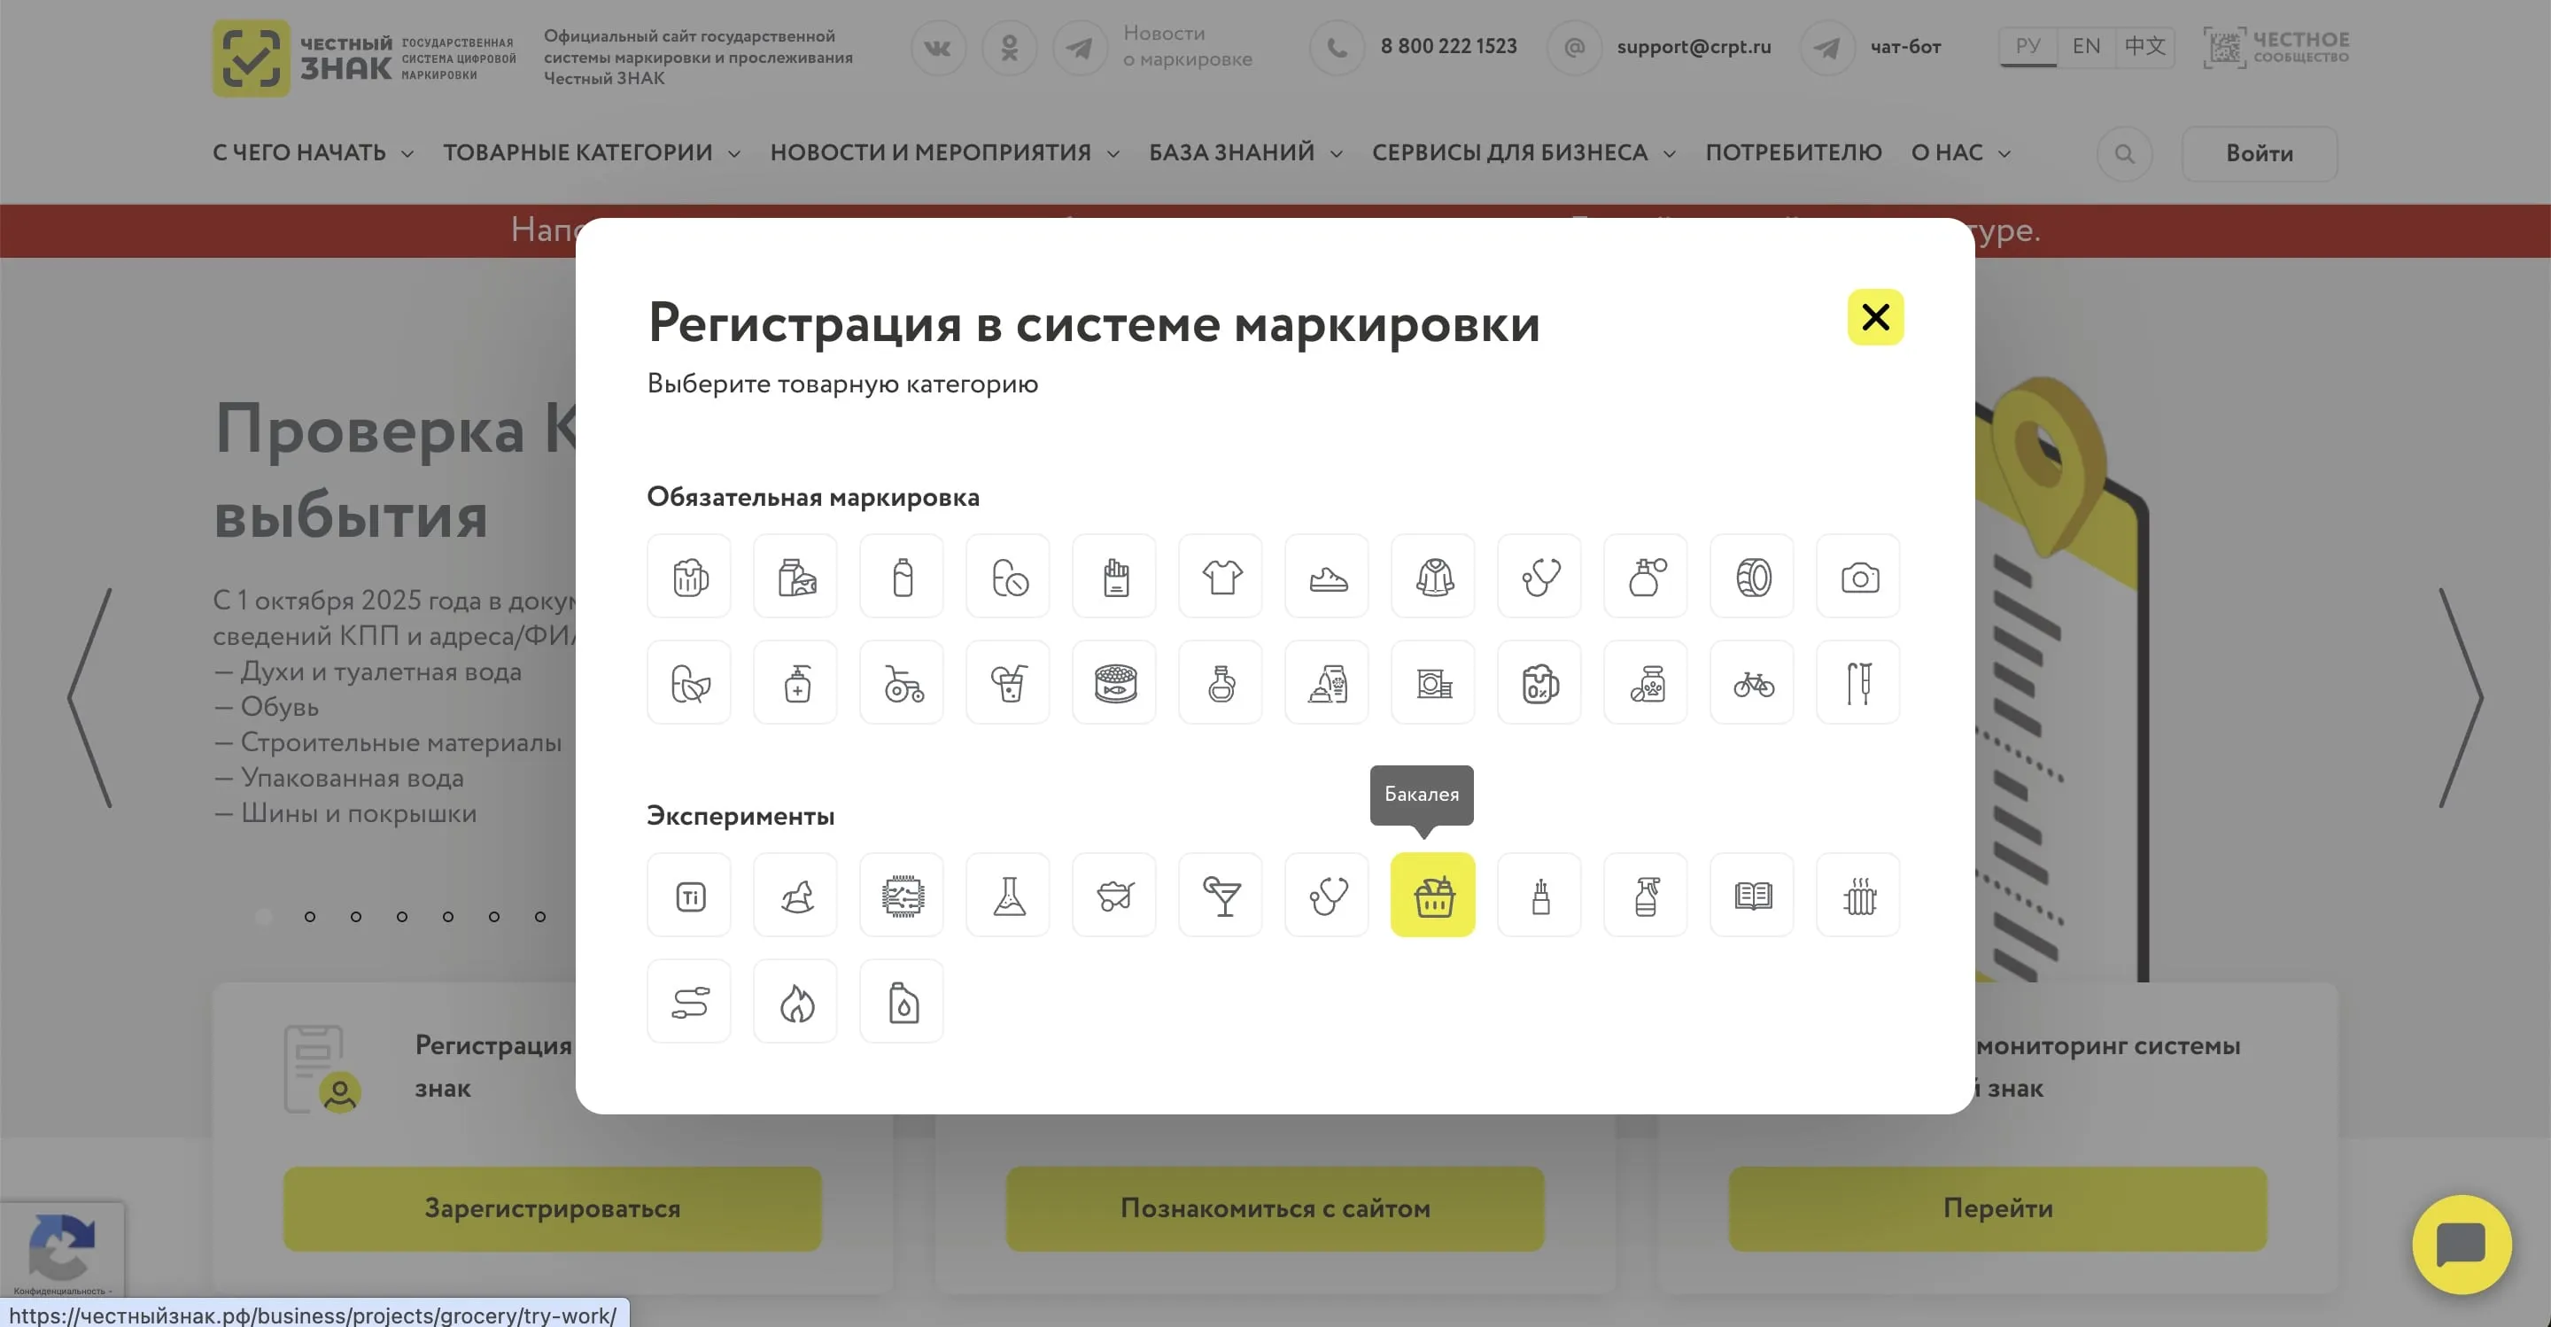This screenshot has height=1327, width=2551.
Task: Expand the ТОВАРНЫЕ КАТЕГОРИИ menu
Action: [591, 152]
